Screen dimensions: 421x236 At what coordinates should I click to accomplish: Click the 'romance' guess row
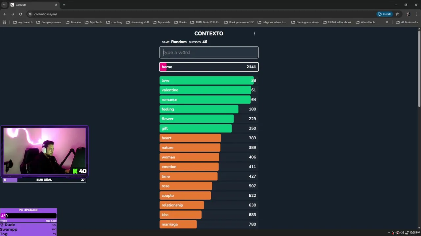(x=209, y=100)
